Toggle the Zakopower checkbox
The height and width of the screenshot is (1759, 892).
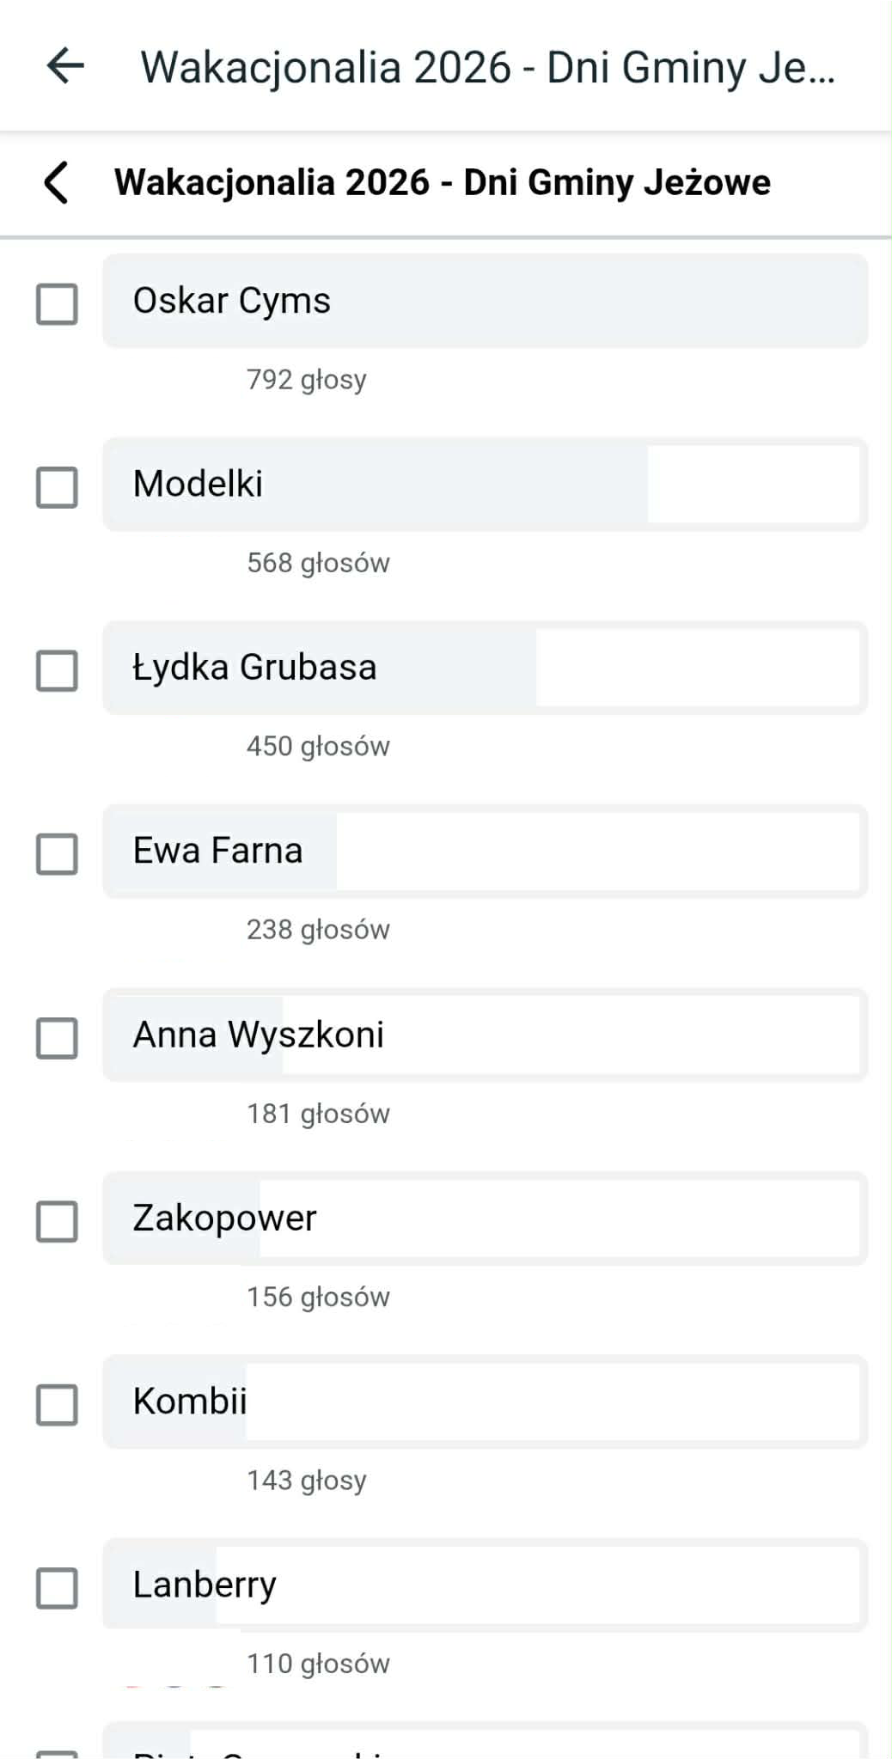click(x=57, y=1220)
